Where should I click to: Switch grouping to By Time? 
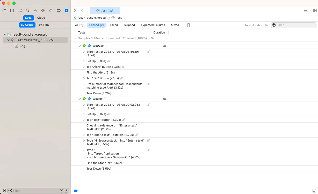(x=44, y=25)
